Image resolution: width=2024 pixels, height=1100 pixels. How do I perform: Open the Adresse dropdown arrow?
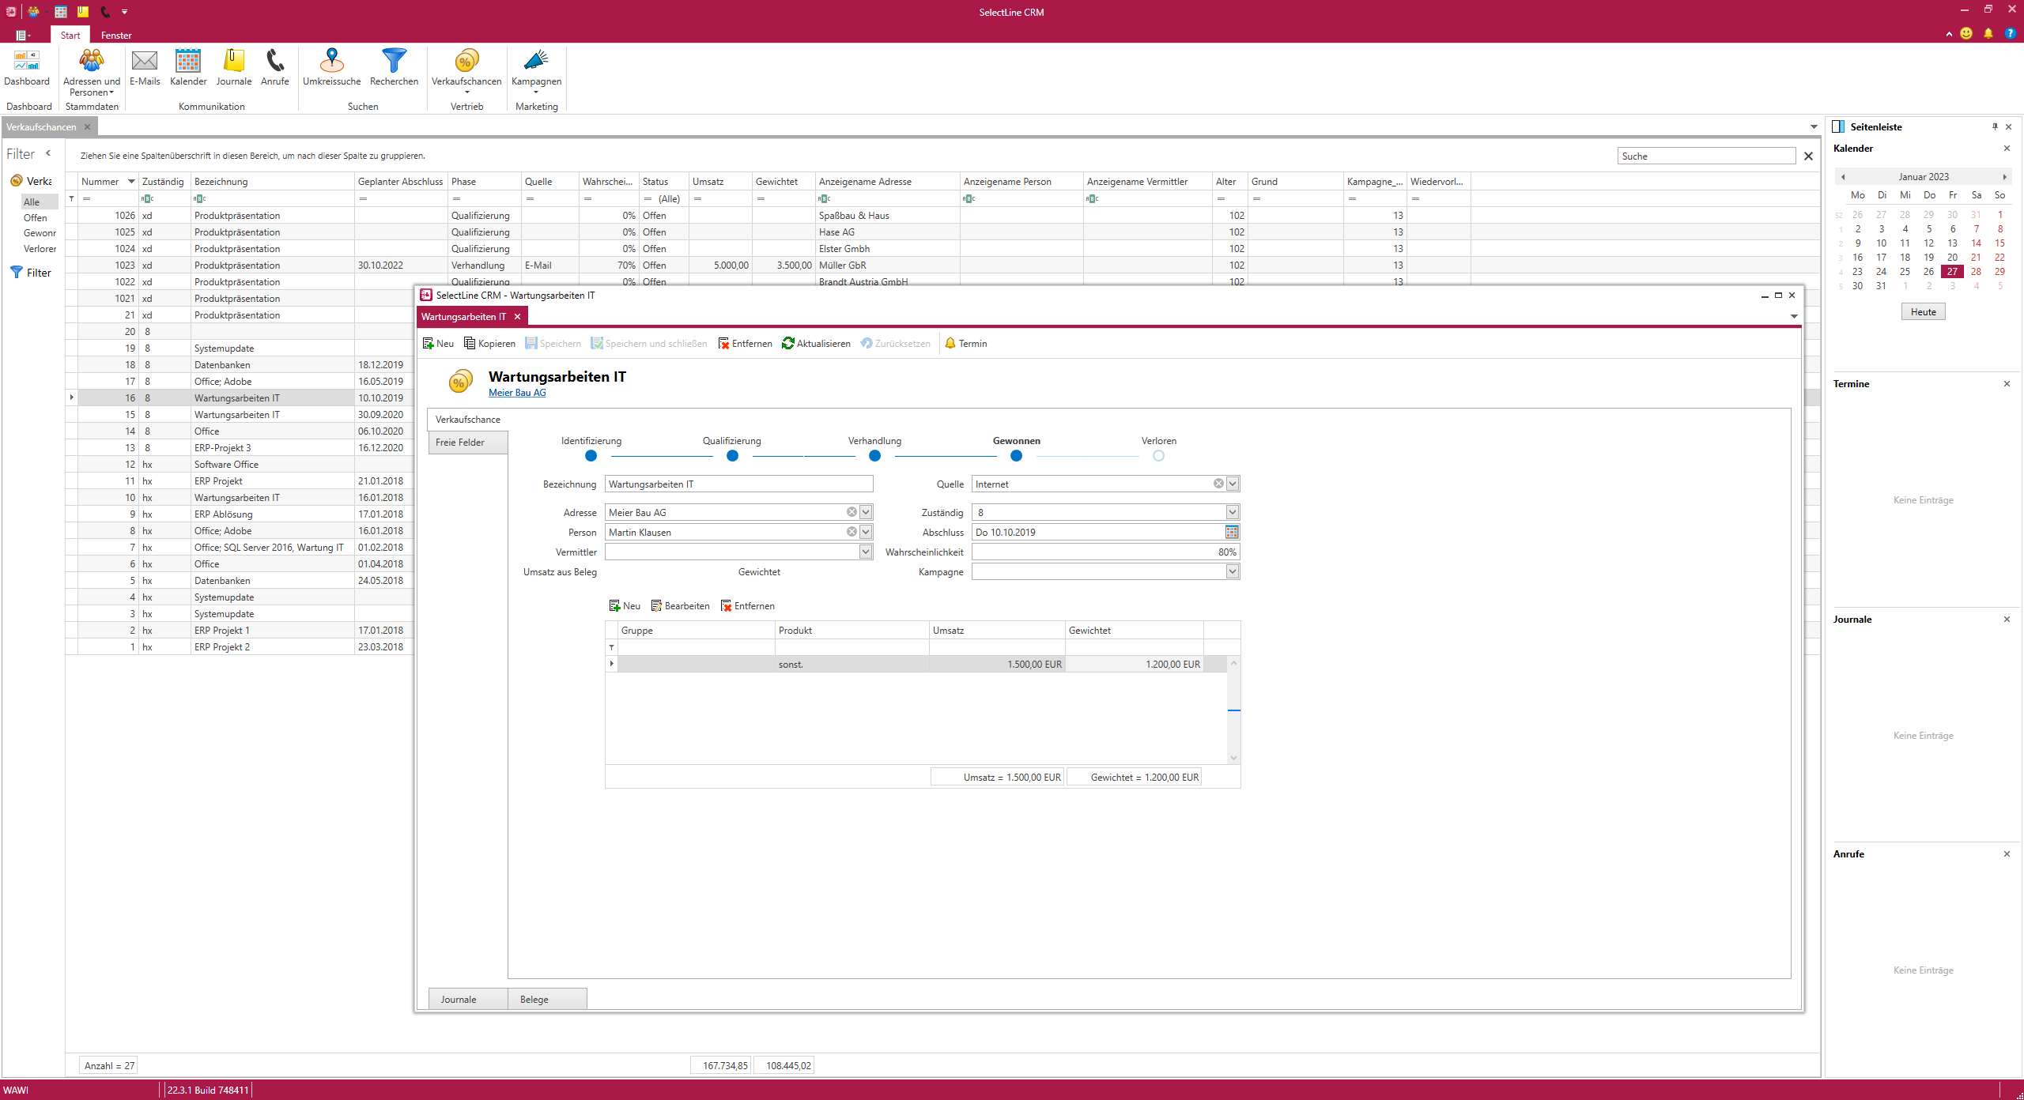tap(866, 512)
